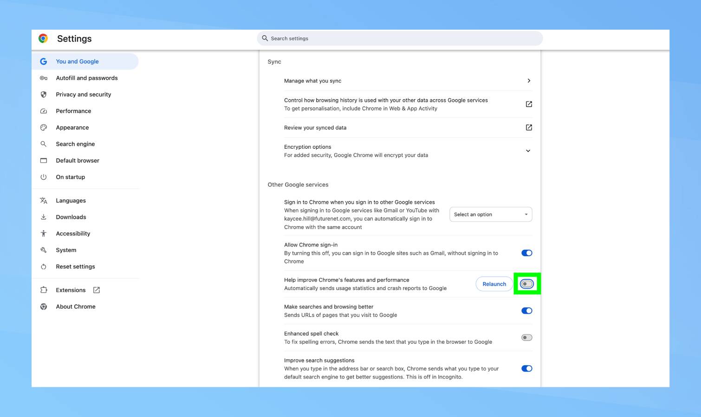The width and height of the screenshot is (701, 417).
Task: Click the Autofill and passwords key icon
Action: (x=44, y=78)
